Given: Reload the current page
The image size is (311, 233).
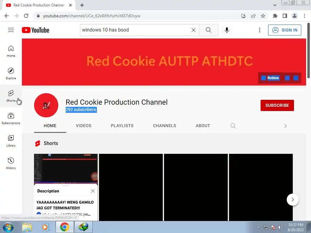Looking at the screenshot, I should [26, 16].
